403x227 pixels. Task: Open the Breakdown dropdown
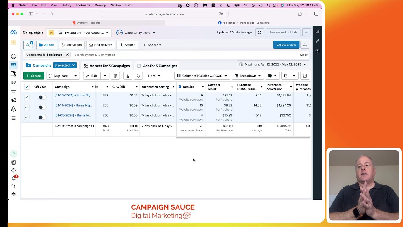tap(248, 76)
